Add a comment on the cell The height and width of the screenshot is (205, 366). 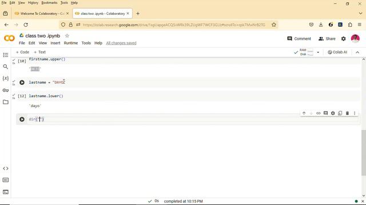pyautogui.click(x=325, y=113)
